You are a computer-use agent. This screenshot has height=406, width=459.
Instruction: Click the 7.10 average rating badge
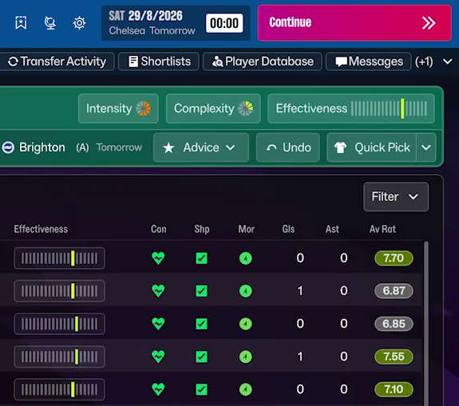pos(394,389)
